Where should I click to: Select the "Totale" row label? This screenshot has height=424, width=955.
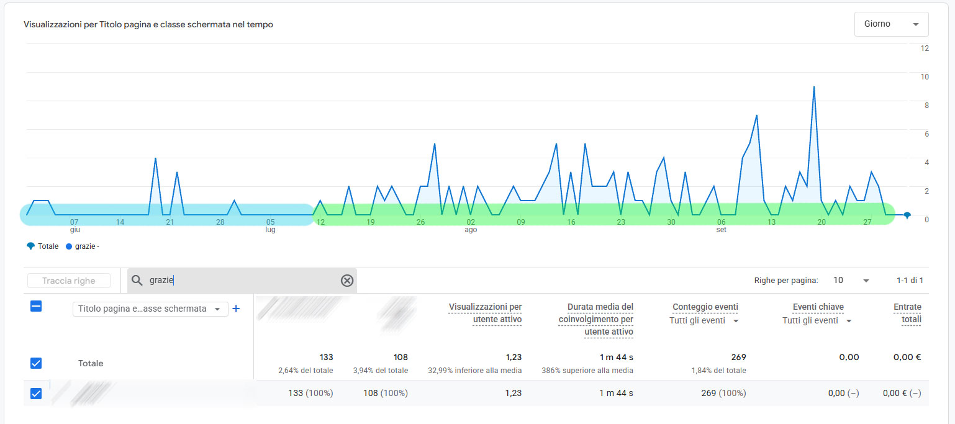[91, 363]
